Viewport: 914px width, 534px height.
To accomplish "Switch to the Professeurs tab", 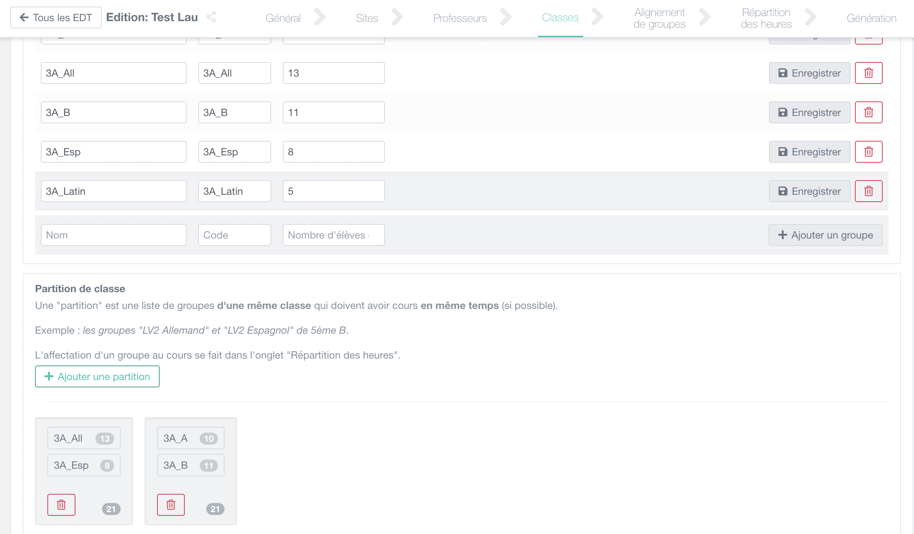I will coord(460,18).
